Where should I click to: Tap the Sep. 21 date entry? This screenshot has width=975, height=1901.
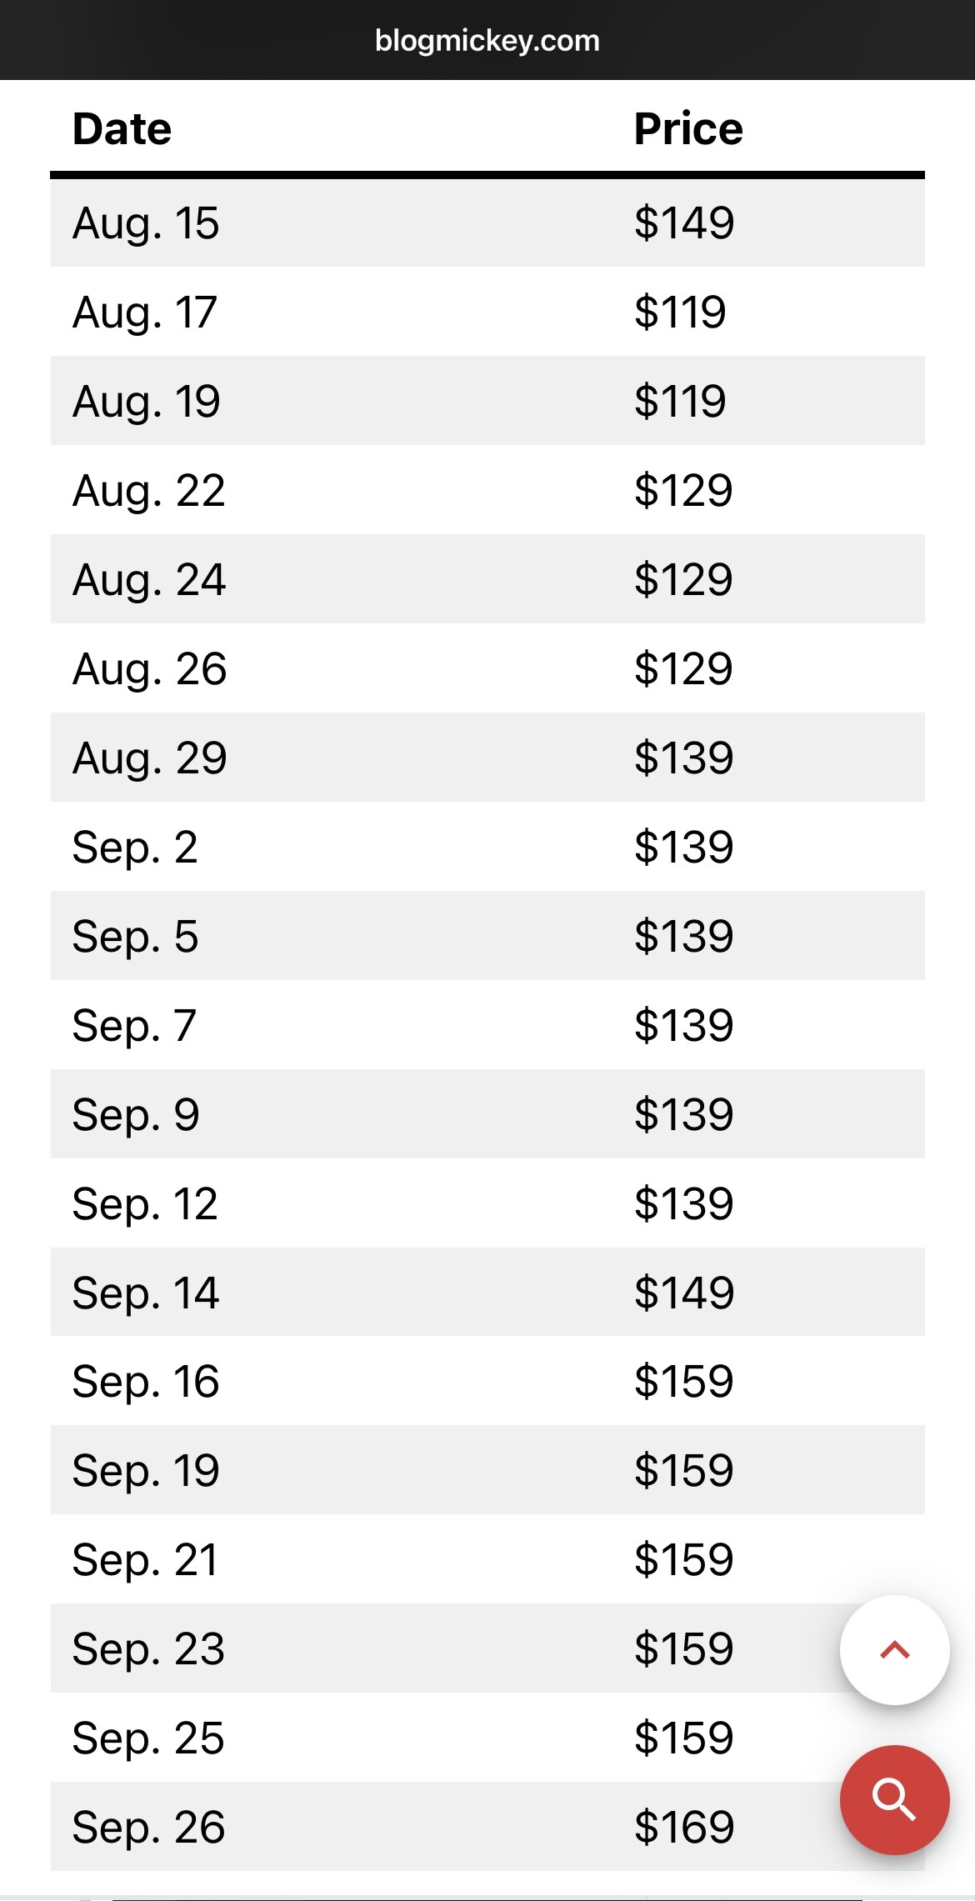pyautogui.click(x=145, y=1560)
